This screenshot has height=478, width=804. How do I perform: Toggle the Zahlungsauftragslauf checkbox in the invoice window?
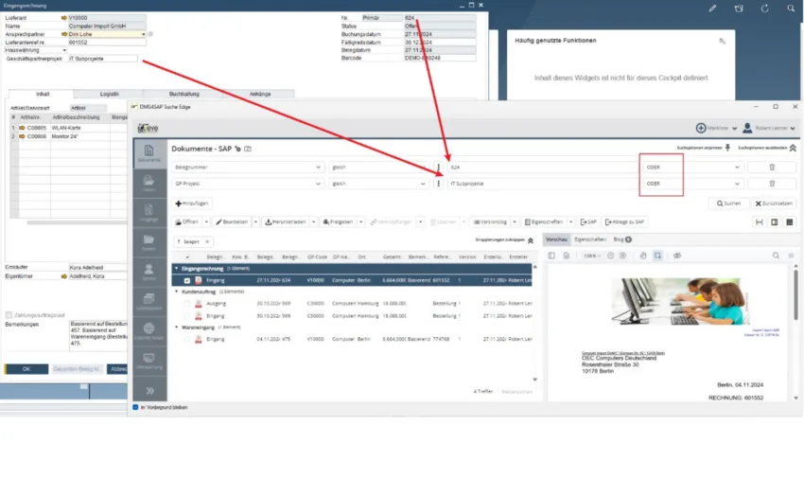pyautogui.click(x=9, y=315)
